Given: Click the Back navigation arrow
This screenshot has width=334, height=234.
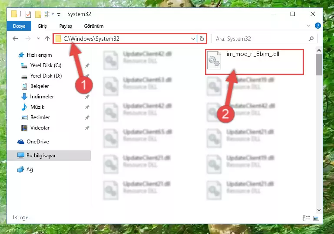Looking at the screenshot, I should [x=15, y=39].
